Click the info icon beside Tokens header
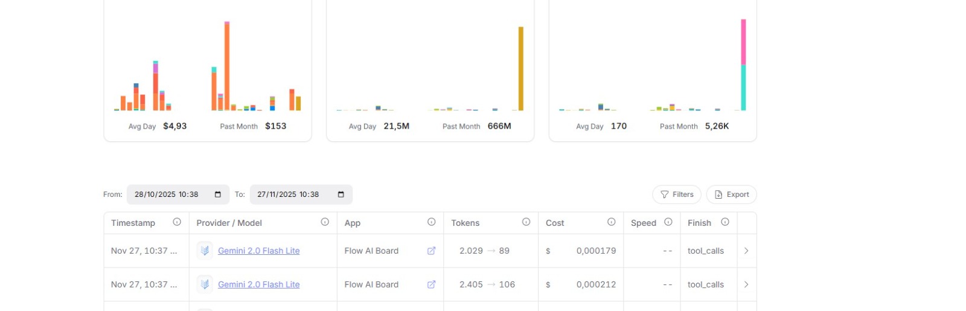966x311 pixels. coord(526,222)
